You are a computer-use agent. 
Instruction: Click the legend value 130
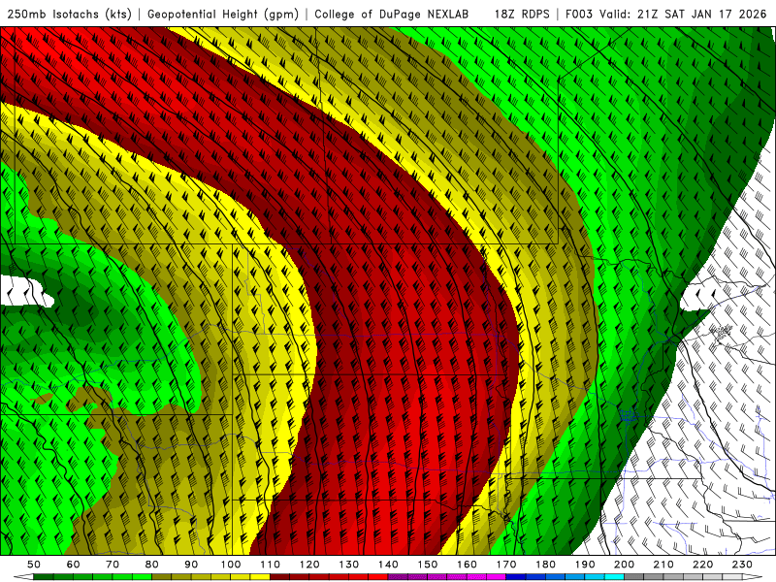coord(349,565)
